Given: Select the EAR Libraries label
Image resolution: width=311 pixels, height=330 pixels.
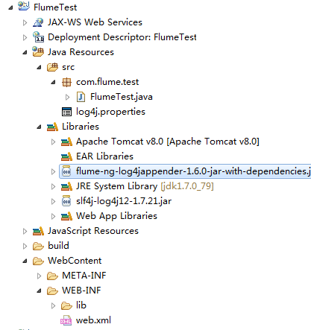Looking at the screenshot, I should pyautogui.click(x=104, y=156).
